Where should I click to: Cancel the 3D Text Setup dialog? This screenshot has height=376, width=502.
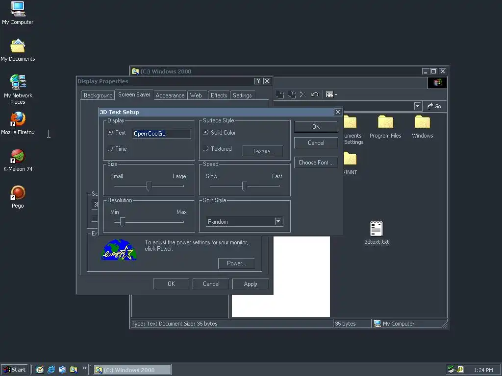[x=316, y=143]
